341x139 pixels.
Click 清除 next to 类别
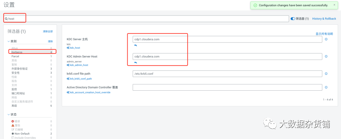[x=50, y=41]
